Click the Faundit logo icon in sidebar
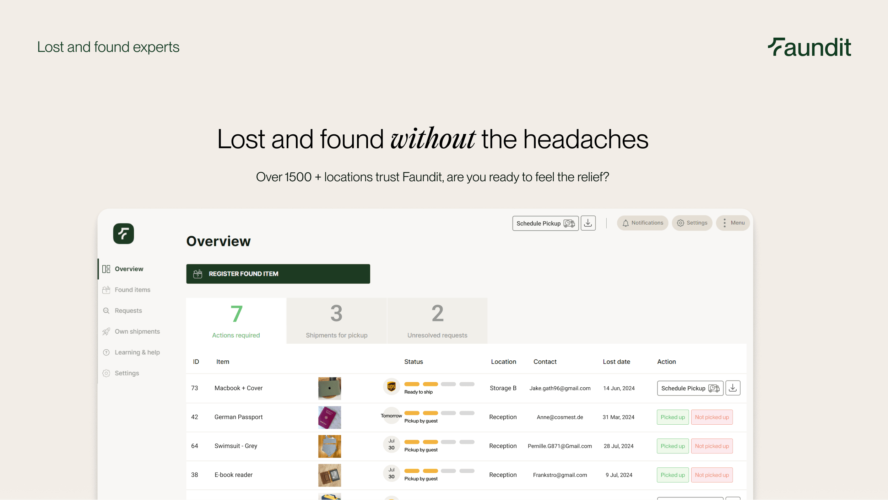This screenshot has width=888, height=500. tap(123, 233)
